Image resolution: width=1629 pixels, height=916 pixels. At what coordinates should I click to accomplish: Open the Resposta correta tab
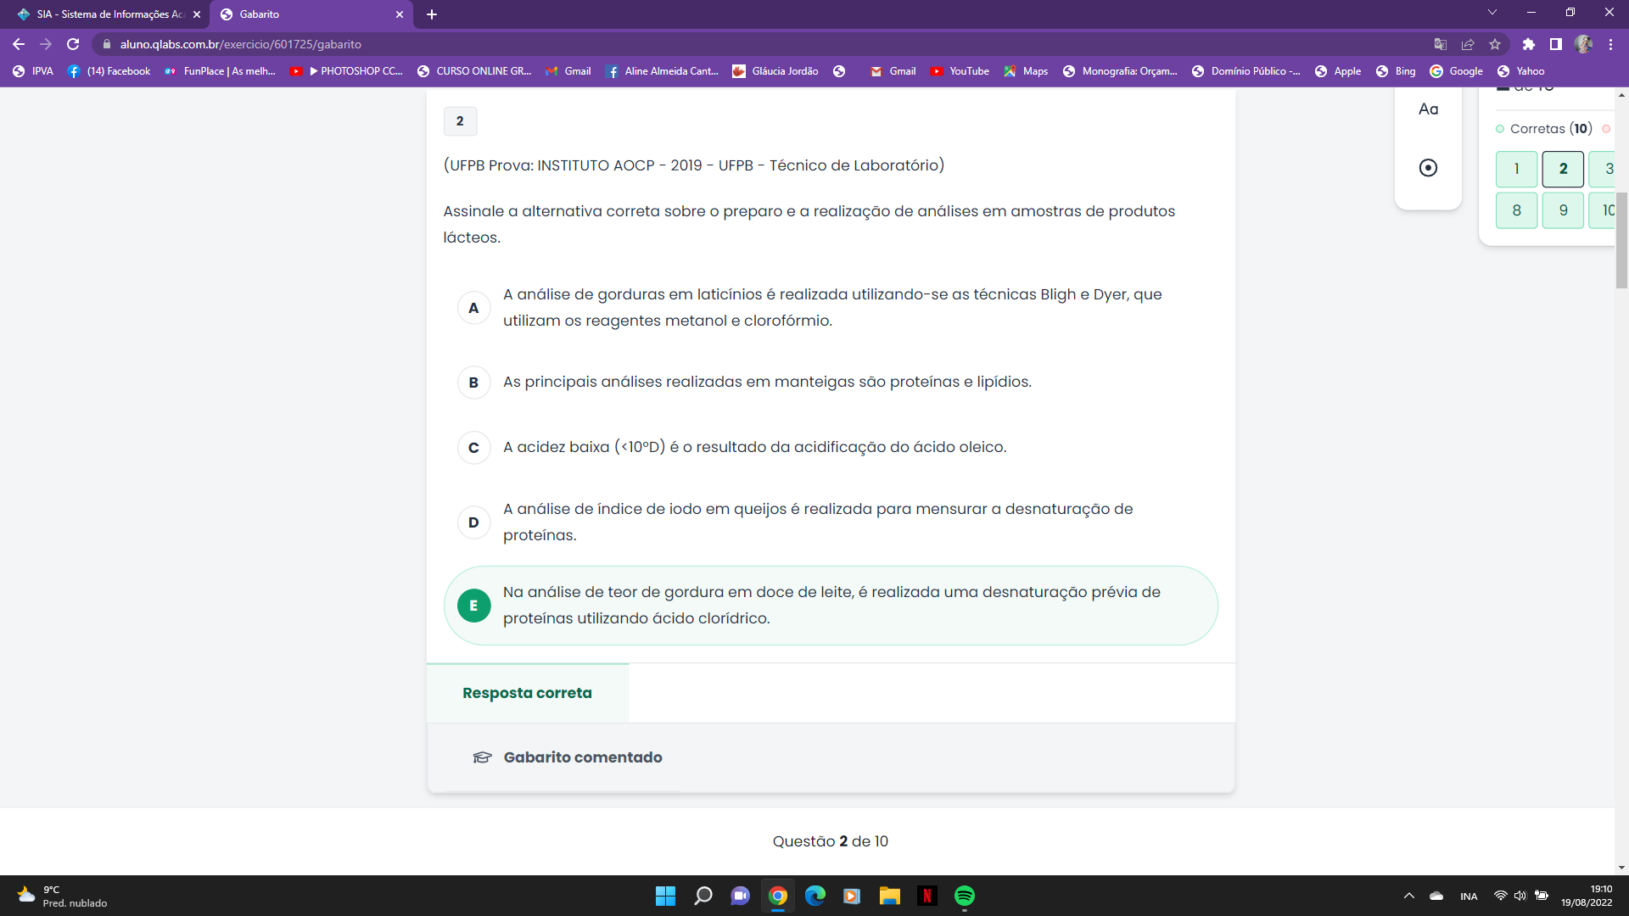pos(527,693)
